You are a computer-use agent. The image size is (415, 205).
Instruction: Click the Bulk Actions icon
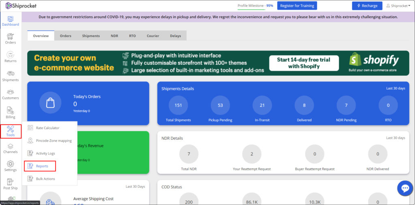pyautogui.click(x=30, y=179)
